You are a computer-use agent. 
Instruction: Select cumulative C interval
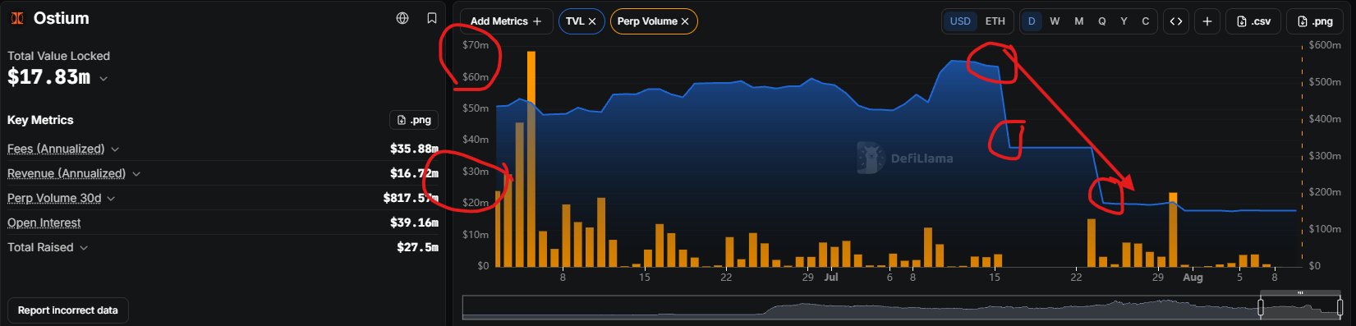click(x=1146, y=21)
